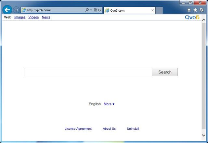This screenshot has width=208, height=143.
Task: Click the address bar search magnifier icon
Action: point(87,10)
